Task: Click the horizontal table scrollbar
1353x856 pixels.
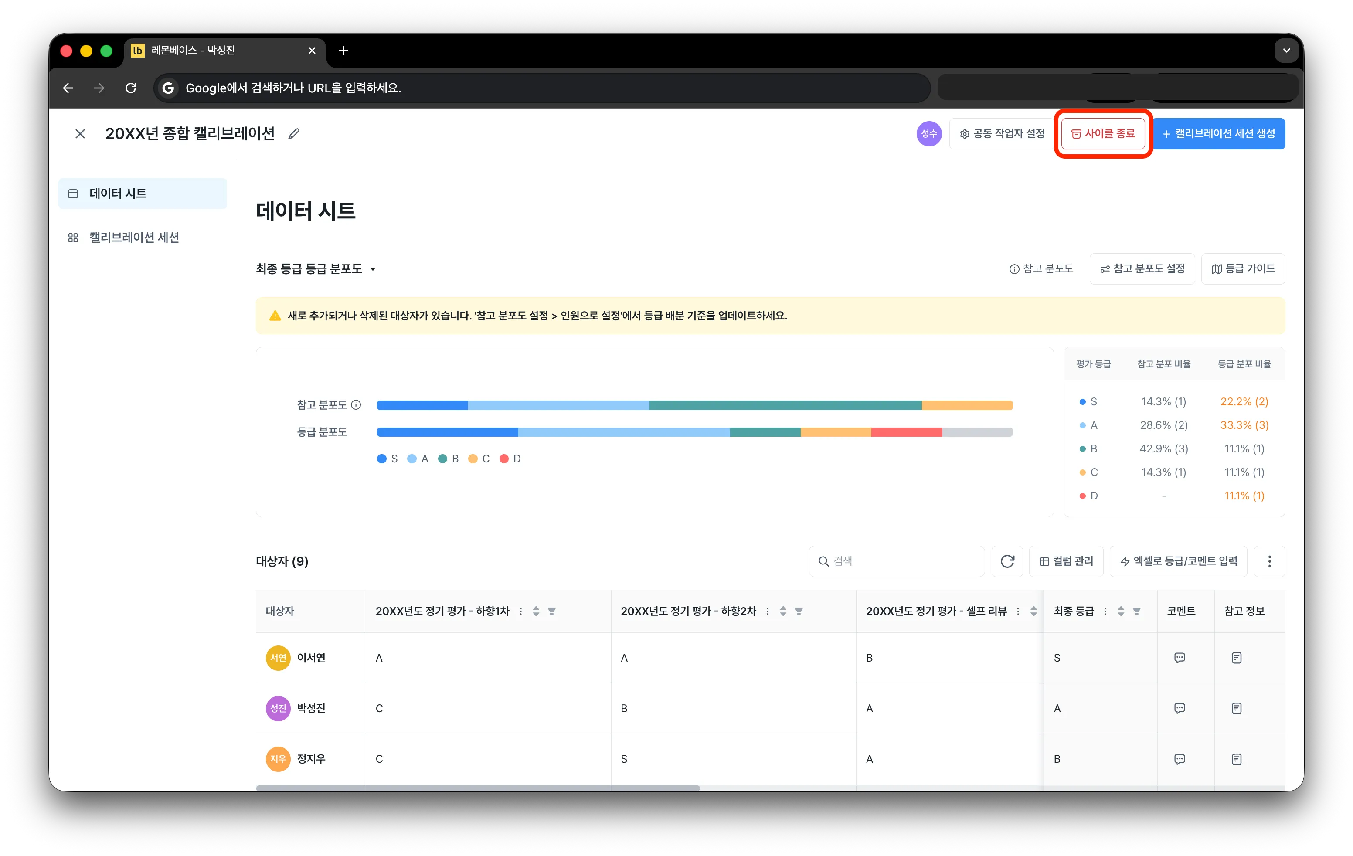Action: [478, 788]
